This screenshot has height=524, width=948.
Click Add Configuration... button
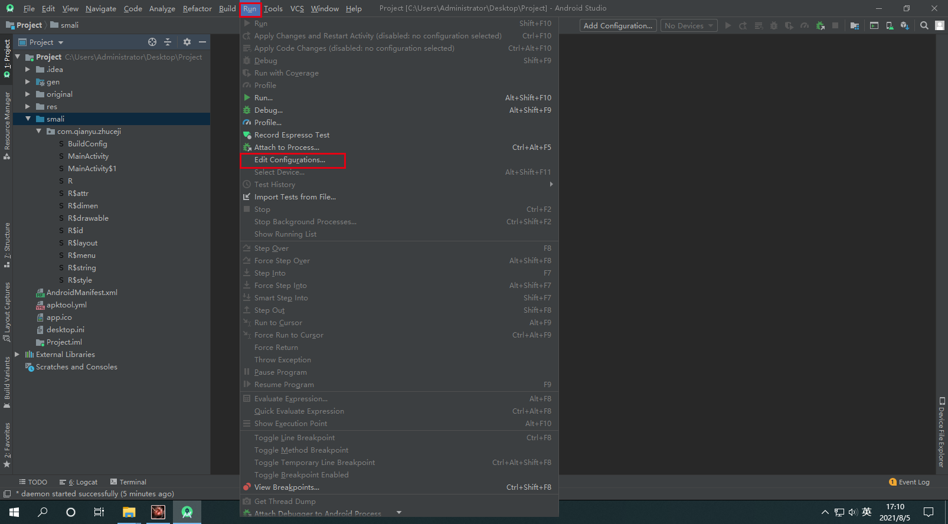(618, 25)
